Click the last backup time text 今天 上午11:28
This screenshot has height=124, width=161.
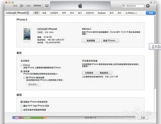coord(111,77)
